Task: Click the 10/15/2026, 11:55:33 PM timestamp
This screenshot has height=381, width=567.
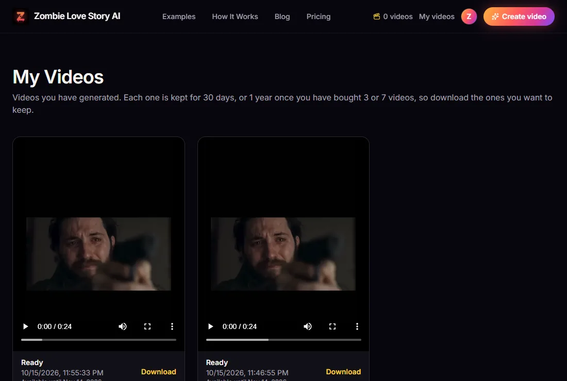Action: pyautogui.click(x=62, y=373)
